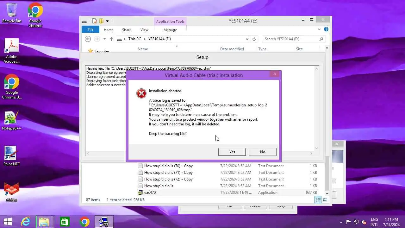Image resolution: width=405 pixels, height=228 pixels.
Task: Go back in Explorer navigation
Action: click(88, 39)
